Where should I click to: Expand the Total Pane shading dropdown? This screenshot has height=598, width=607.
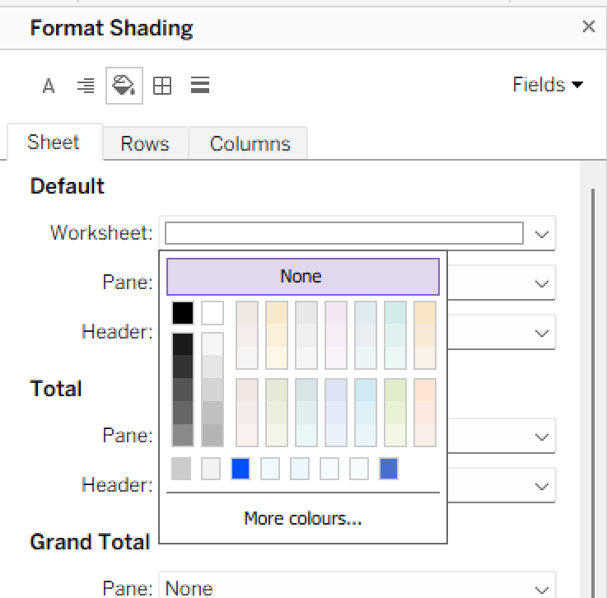[541, 437]
